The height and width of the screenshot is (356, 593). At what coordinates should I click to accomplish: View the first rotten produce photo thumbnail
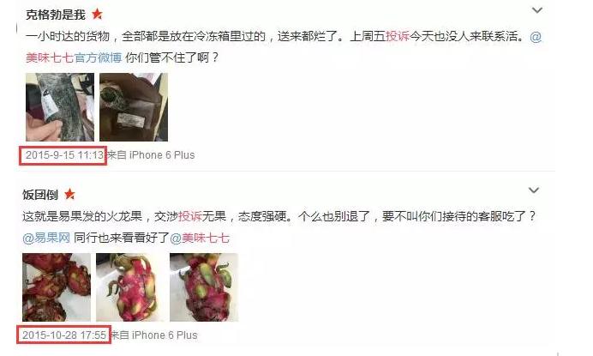coord(60,107)
